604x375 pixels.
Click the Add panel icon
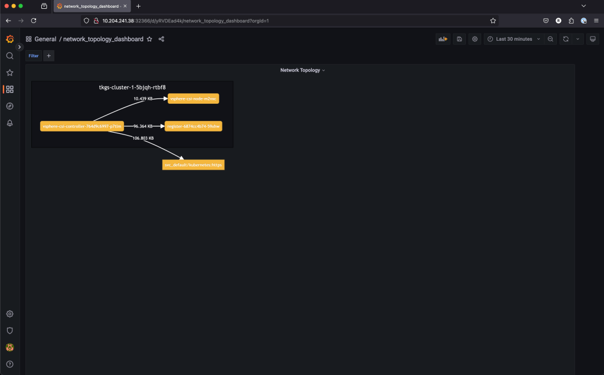coord(442,39)
